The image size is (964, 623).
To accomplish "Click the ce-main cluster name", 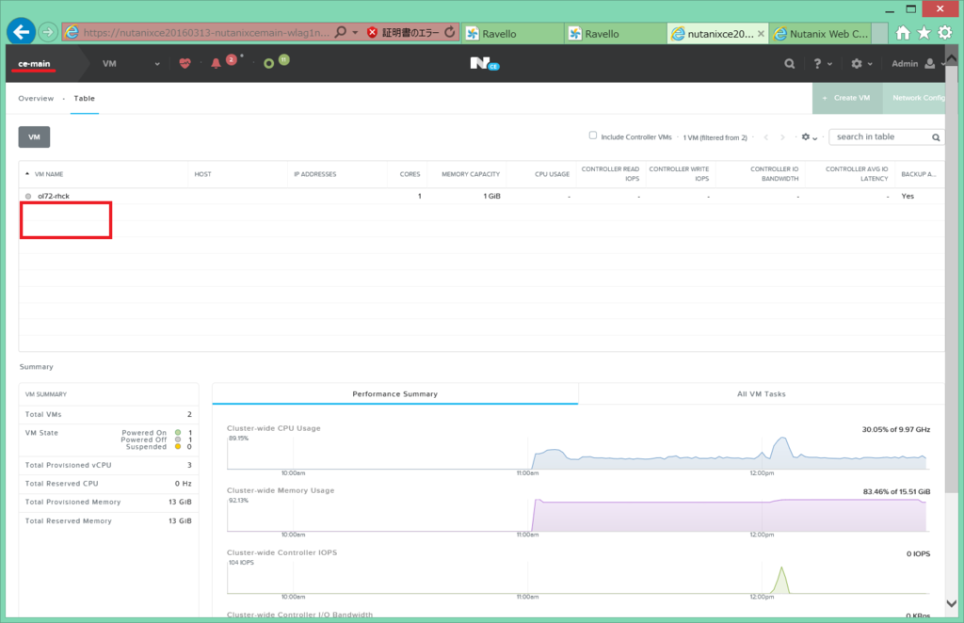I will coord(34,64).
